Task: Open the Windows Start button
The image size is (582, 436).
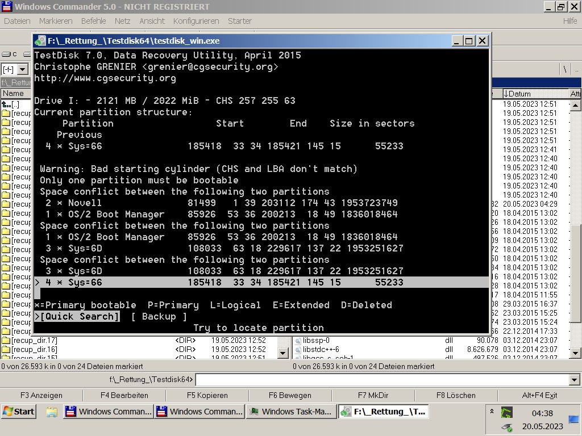Action: [x=19, y=412]
